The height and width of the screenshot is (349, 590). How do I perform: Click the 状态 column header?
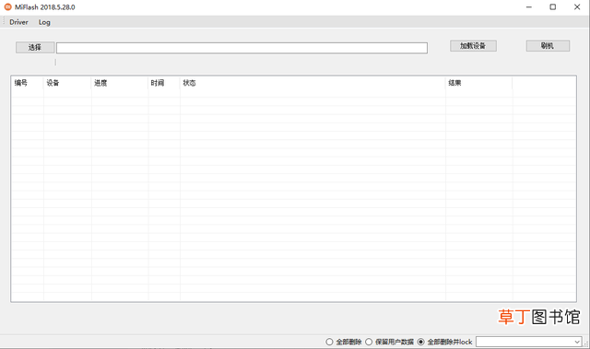point(313,83)
